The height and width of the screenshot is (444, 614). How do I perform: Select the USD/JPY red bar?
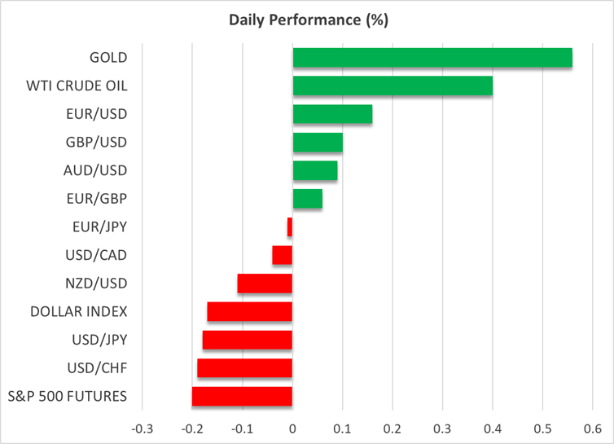(247, 340)
